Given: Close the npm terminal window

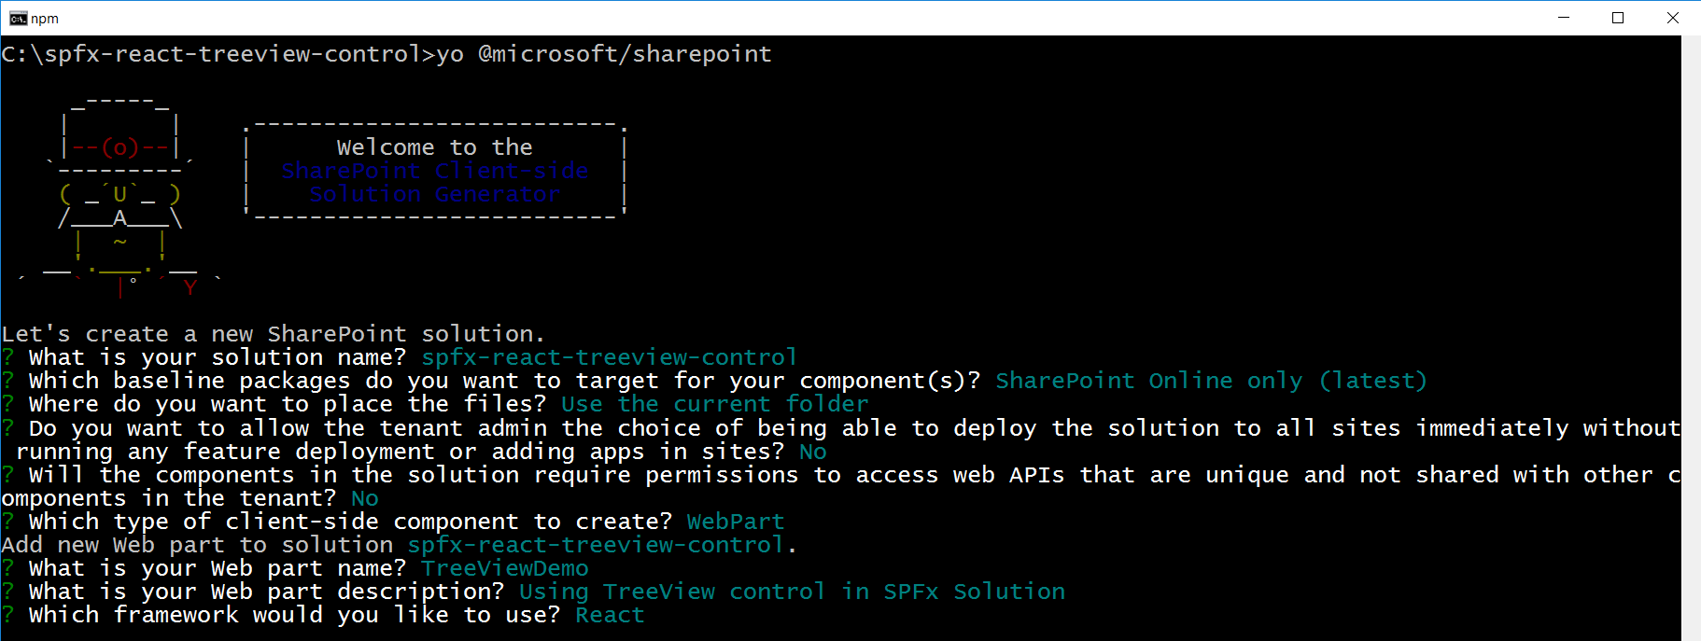Looking at the screenshot, I should click(x=1672, y=19).
